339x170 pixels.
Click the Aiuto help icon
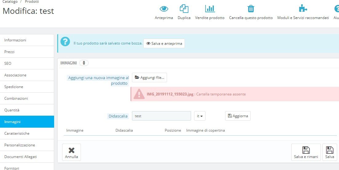point(337,9)
